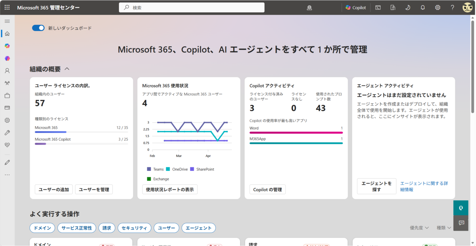Image resolution: width=476 pixels, height=246 pixels.
Task: Open Billing card icon in sidebar
Action: coord(7,108)
